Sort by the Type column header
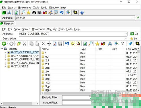Image resolution: width=141 pixels, height=108 pixels. [87, 49]
